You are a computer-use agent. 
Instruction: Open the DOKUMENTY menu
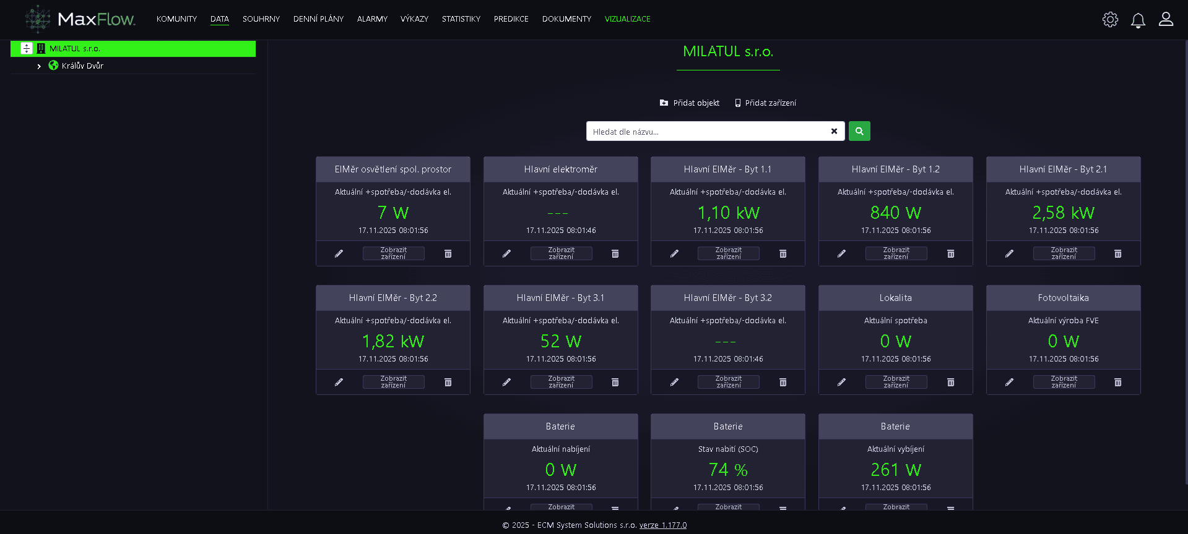(566, 19)
